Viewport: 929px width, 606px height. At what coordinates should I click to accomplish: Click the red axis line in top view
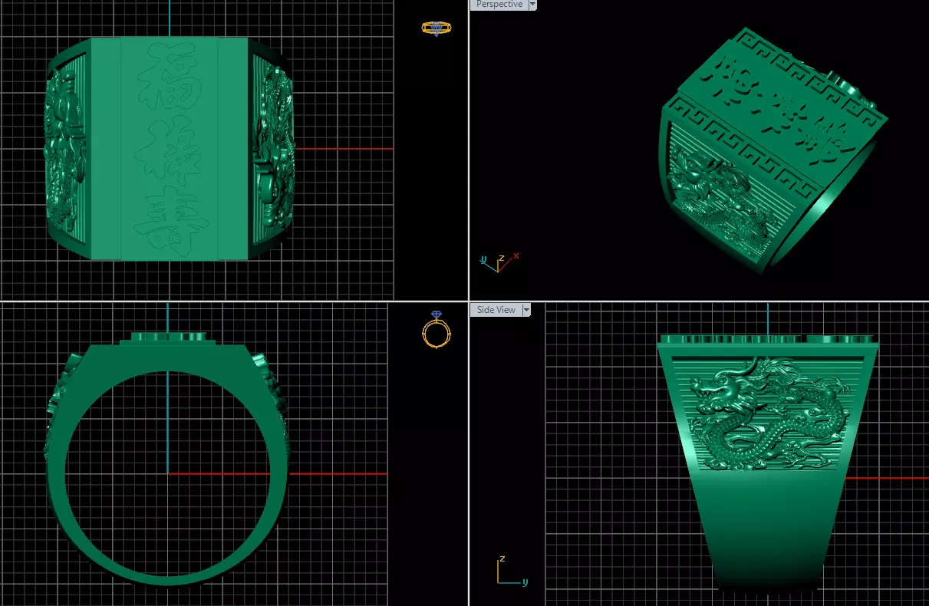point(344,149)
